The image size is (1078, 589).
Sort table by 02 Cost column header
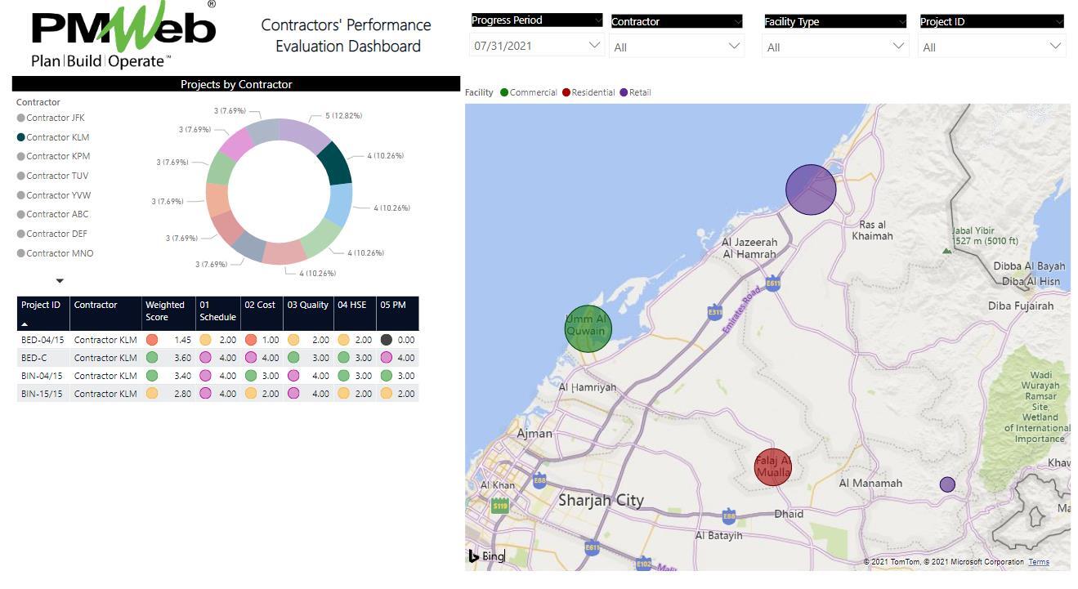(x=262, y=314)
